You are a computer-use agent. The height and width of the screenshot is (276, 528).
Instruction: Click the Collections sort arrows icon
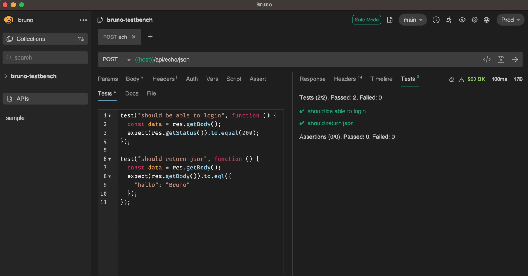click(81, 39)
